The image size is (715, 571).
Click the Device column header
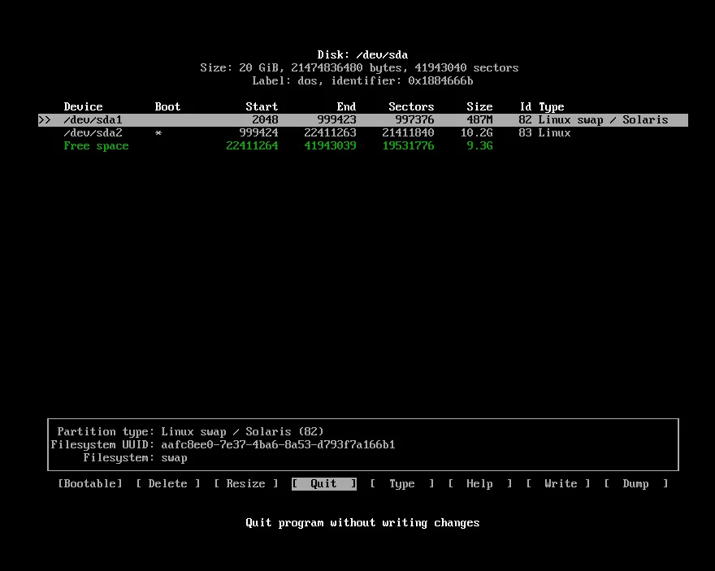(83, 106)
